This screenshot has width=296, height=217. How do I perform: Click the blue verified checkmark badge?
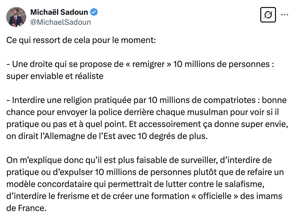pyautogui.click(x=94, y=12)
